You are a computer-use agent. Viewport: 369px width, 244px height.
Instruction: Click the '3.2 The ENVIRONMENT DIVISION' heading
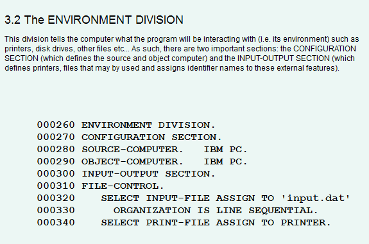click(x=94, y=20)
